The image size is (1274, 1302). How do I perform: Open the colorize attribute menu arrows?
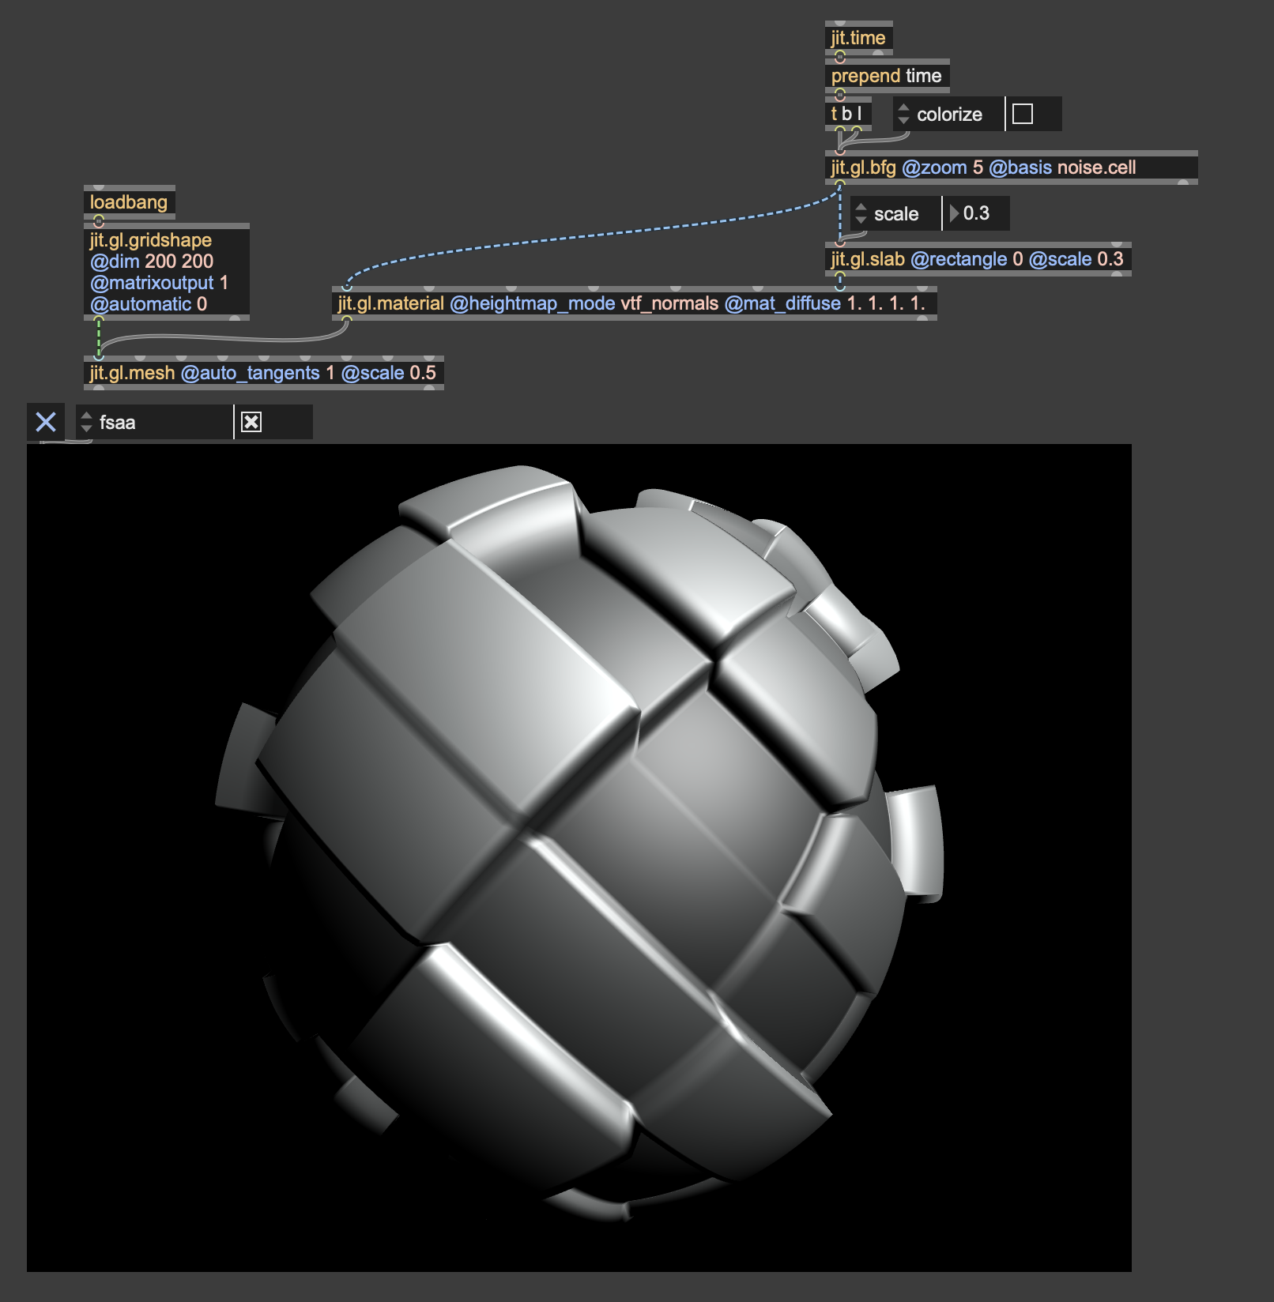904,115
